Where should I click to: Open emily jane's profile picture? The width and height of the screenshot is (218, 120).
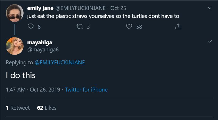point(14,13)
